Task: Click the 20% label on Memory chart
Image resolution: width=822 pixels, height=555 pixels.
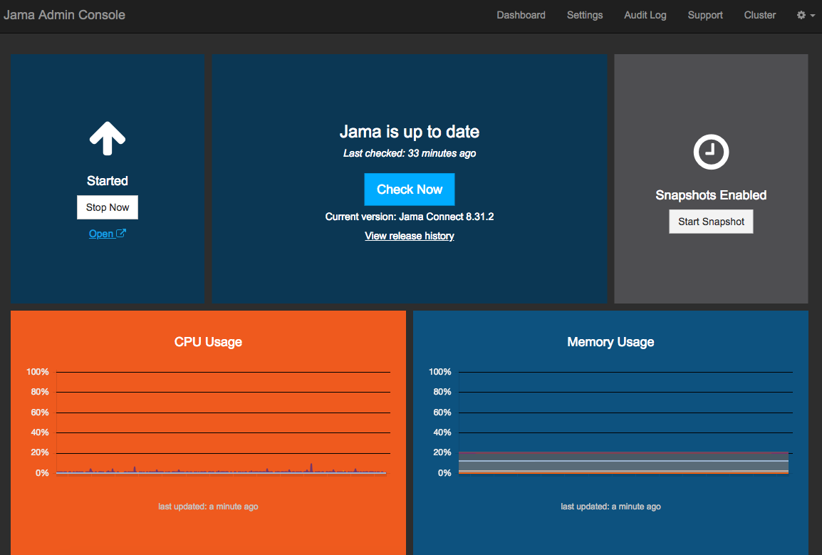Action: tap(442, 452)
